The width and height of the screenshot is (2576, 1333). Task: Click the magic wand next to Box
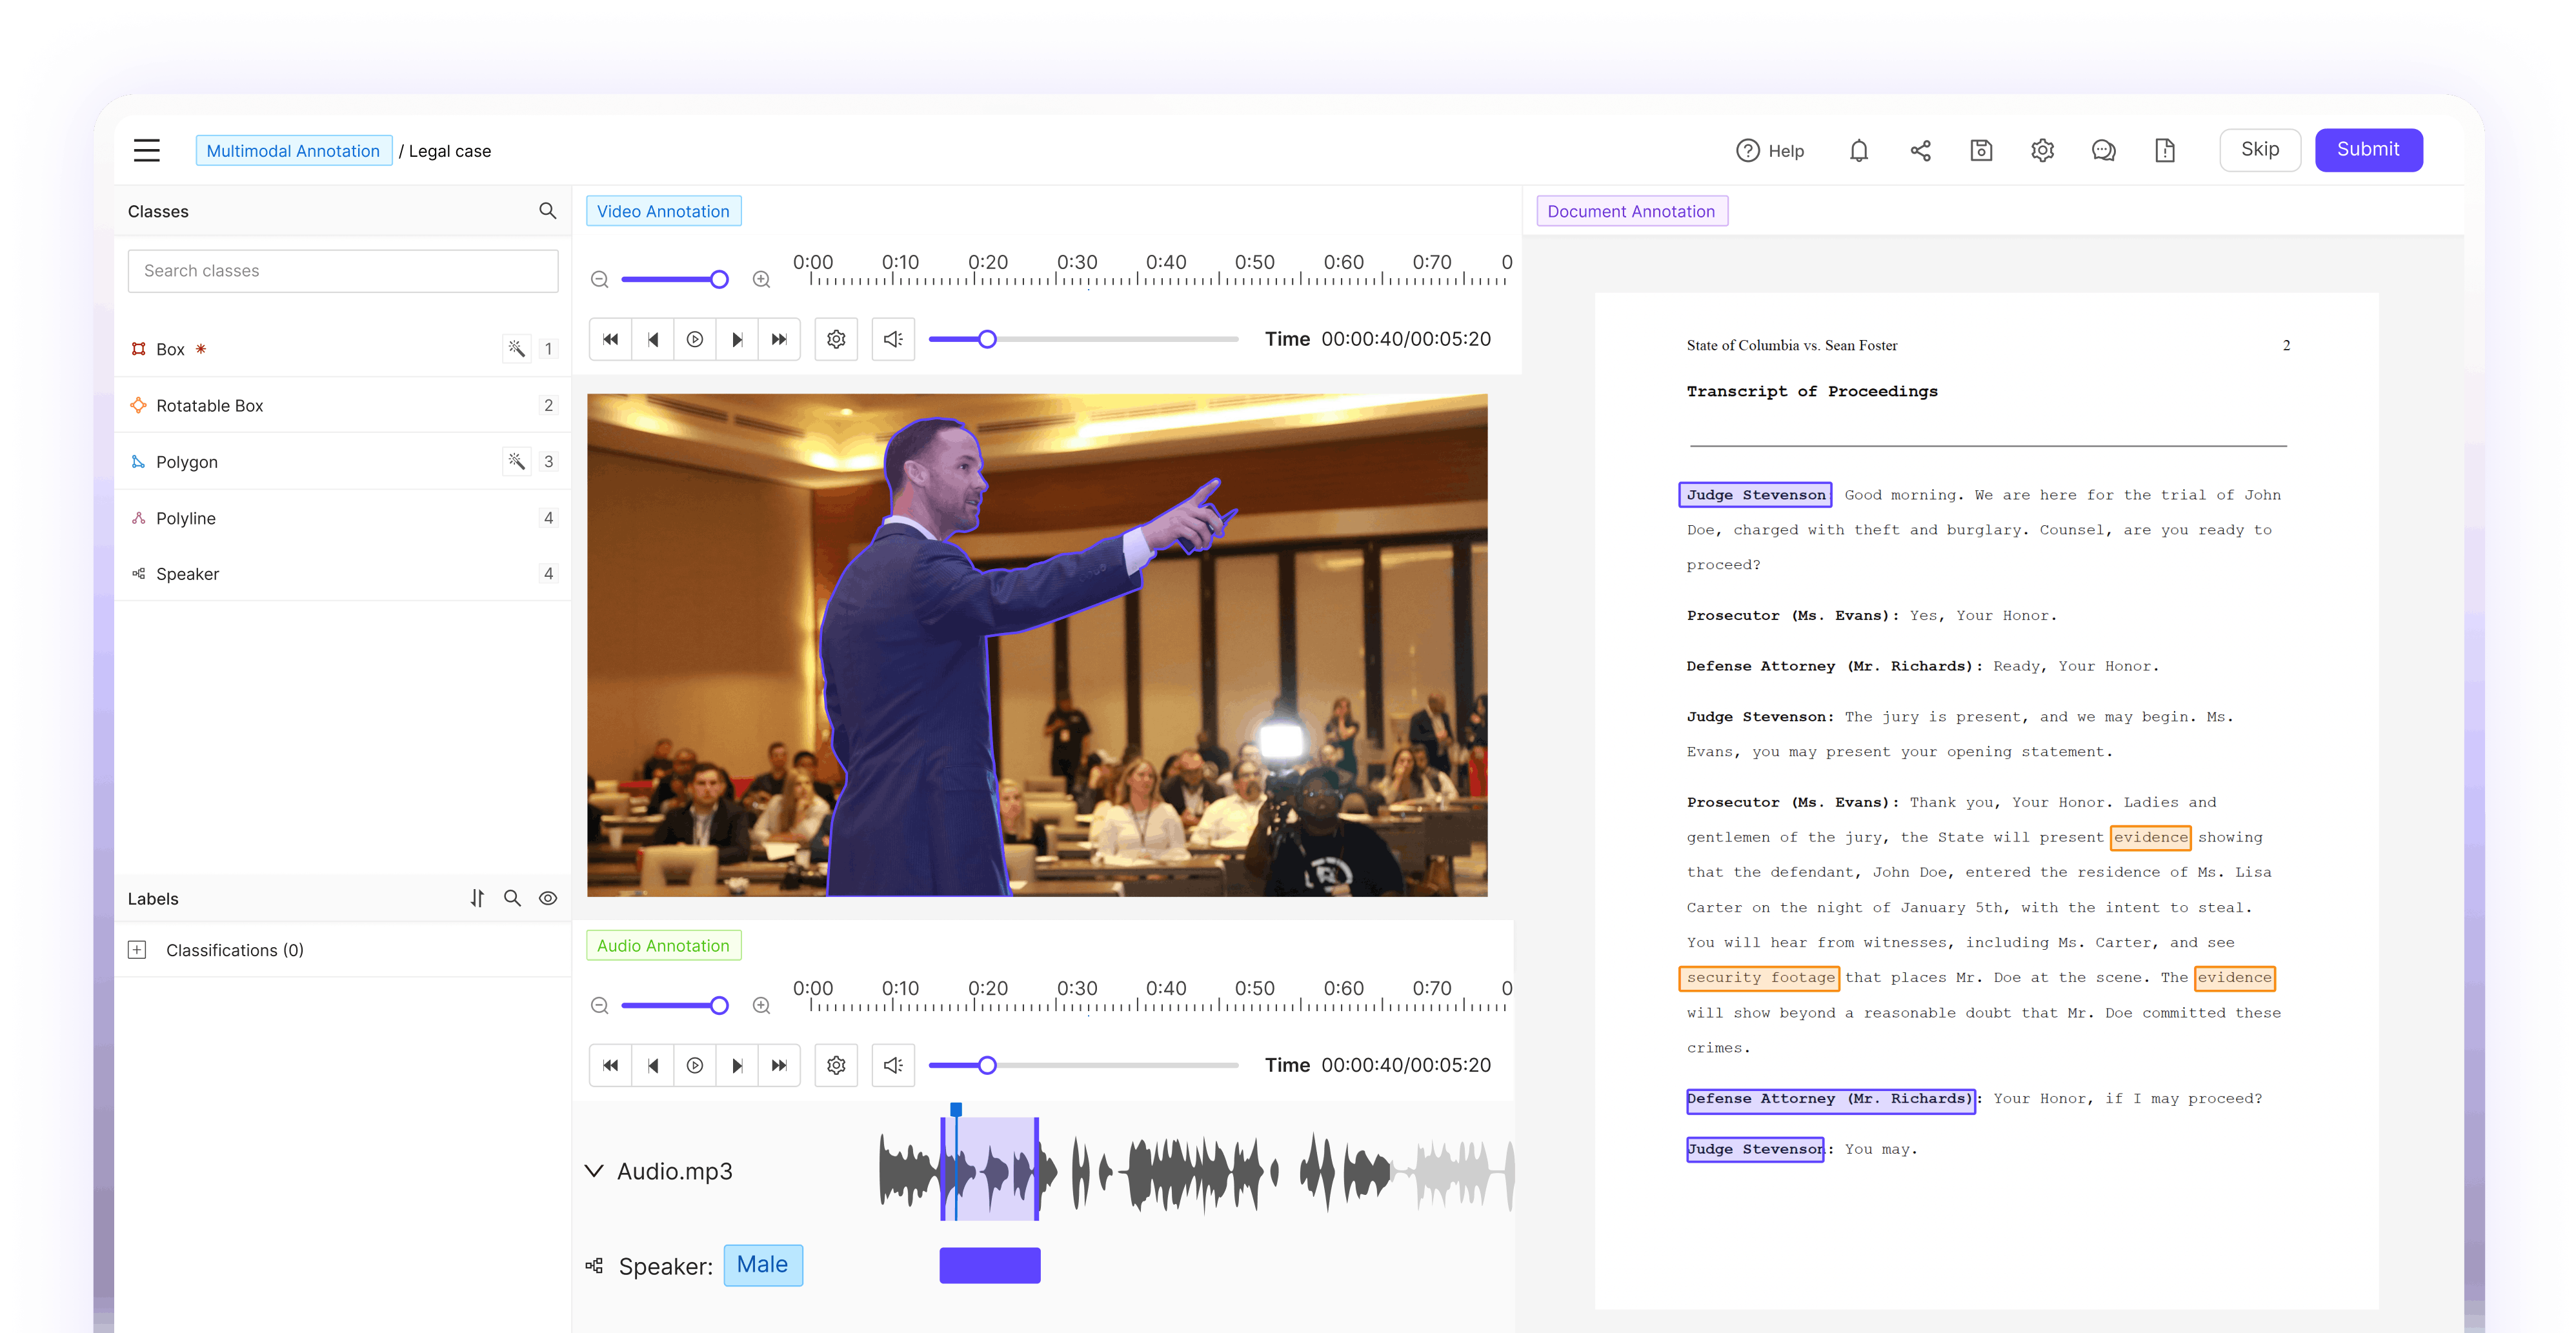click(x=516, y=349)
